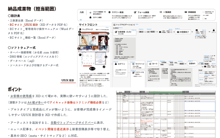
Task: Click the lock icon on the ログイン box
Action: tap(116, 64)
